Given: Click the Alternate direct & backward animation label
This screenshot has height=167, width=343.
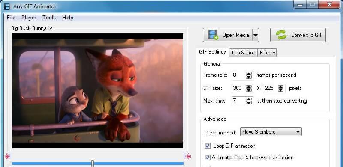Looking at the screenshot, I should 253,158.
